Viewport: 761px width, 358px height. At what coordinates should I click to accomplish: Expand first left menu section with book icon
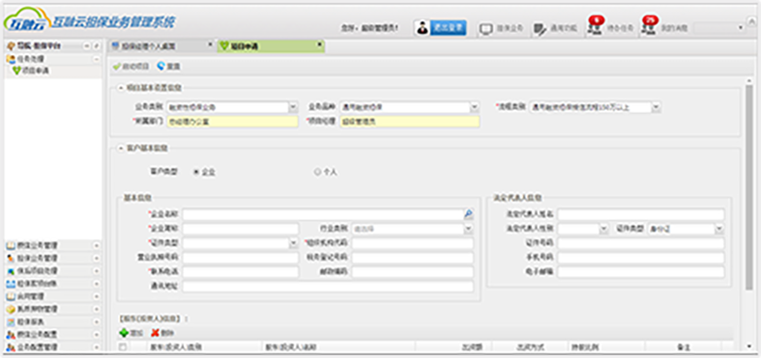[96, 246]
